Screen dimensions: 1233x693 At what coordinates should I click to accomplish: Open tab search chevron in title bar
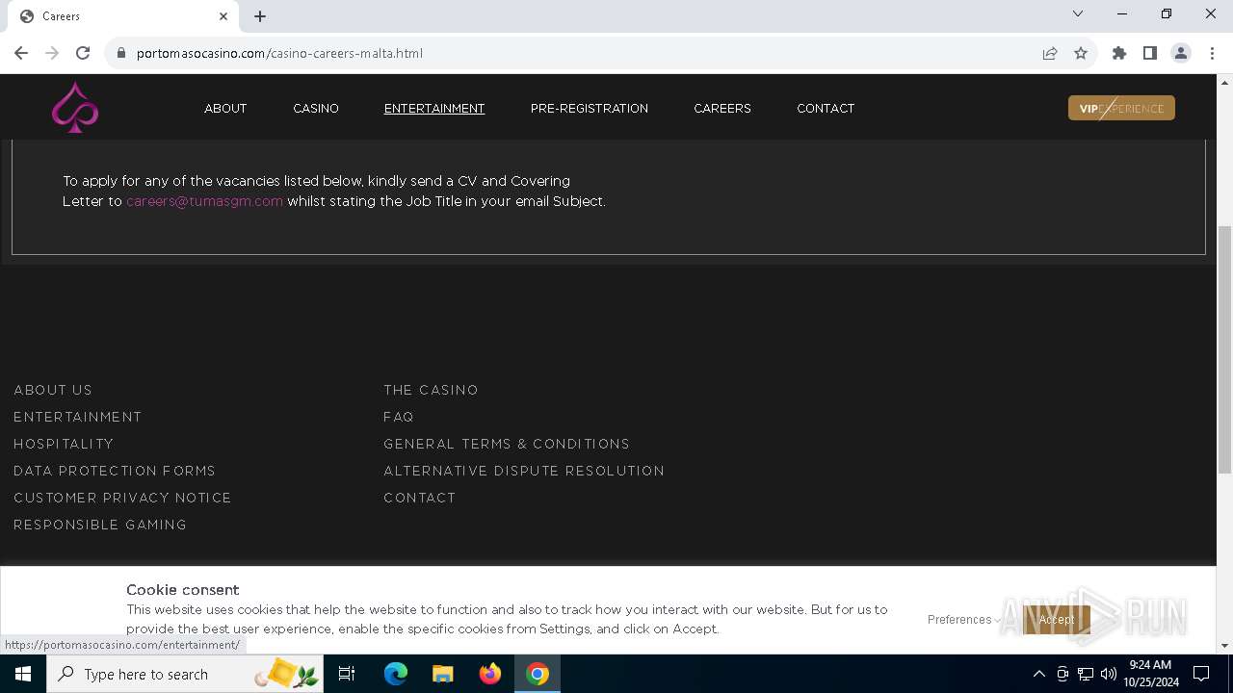(x=1078, y=13)
